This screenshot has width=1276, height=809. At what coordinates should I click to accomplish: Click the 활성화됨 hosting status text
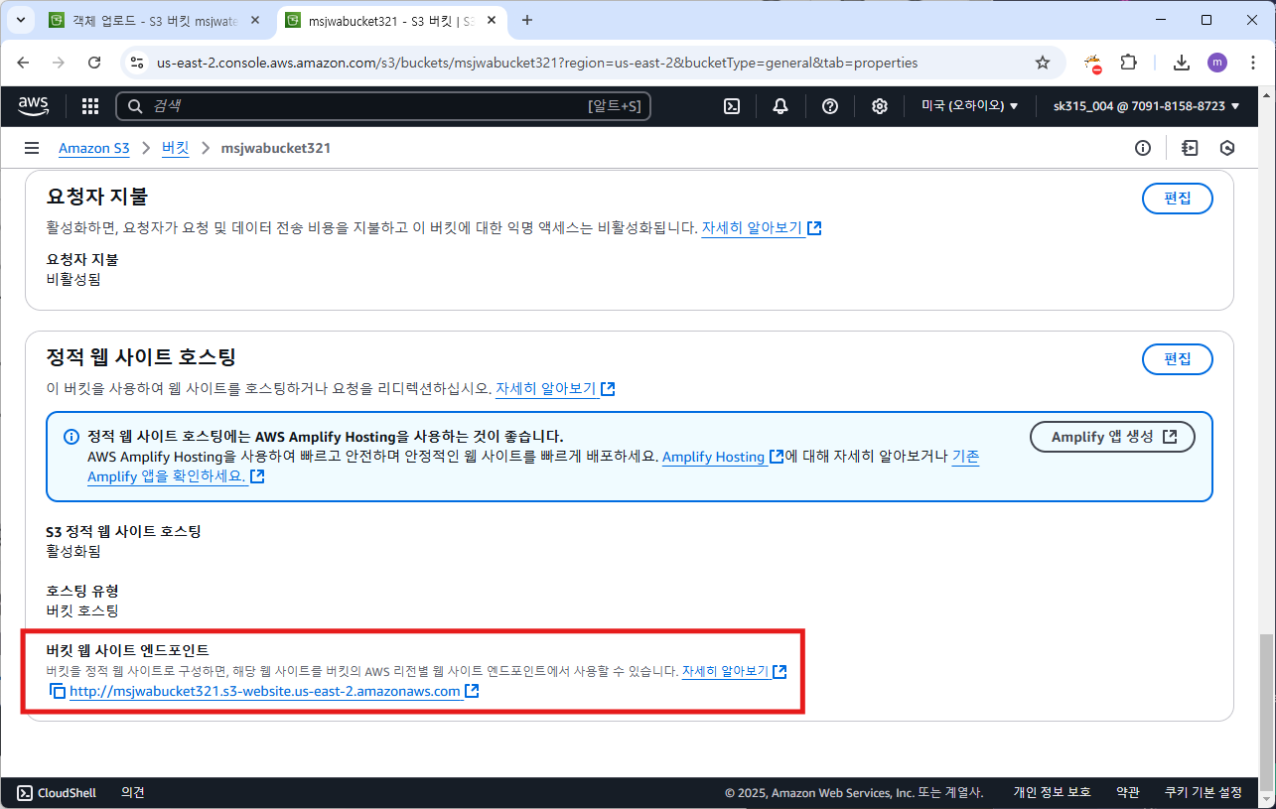point(73,551)
